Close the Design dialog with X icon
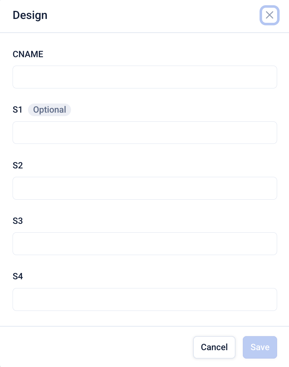The width and height of the screenshot is (289, 367). (269, 15)
